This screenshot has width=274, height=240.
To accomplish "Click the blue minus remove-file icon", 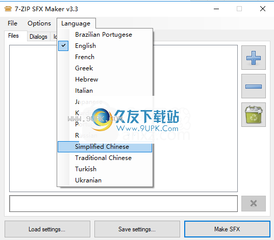I will (x=254, y=86).
